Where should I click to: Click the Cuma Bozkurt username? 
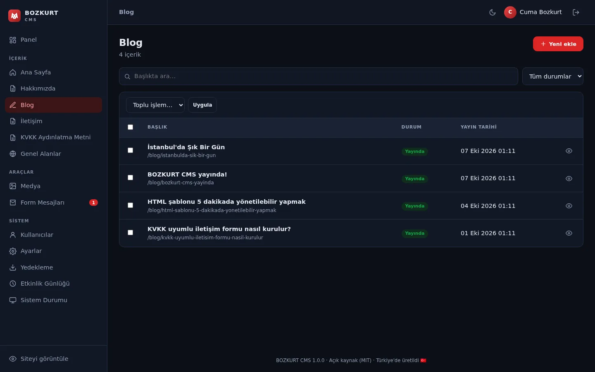point(540,12)
